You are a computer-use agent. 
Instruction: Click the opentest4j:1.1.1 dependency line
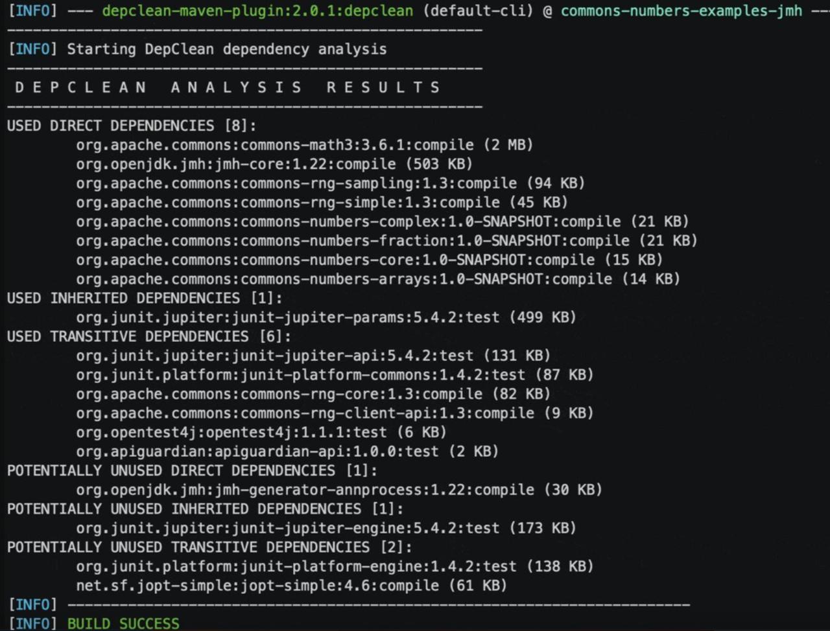click(261, 432)
